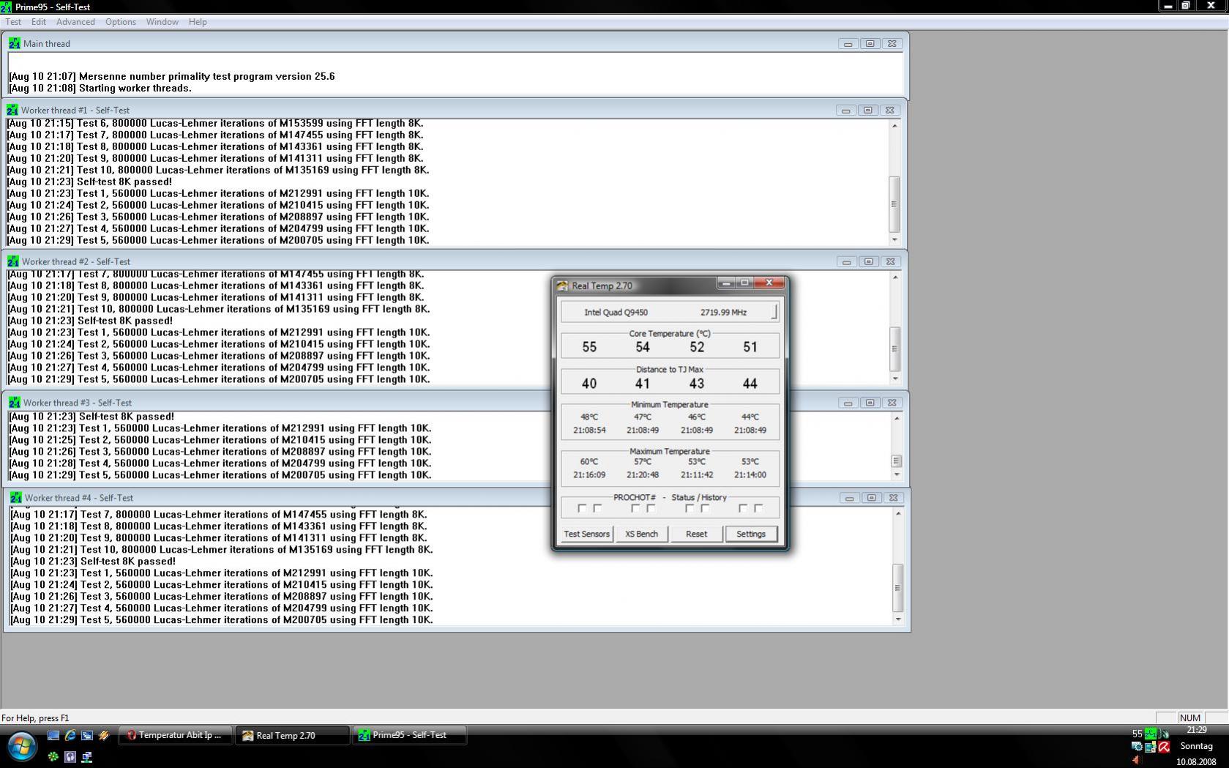The height and width of the screenshot is (768, 1229).
Task: Click Prime95 title bar application icon
Action: pyautogui.click(x=7, y=7)
